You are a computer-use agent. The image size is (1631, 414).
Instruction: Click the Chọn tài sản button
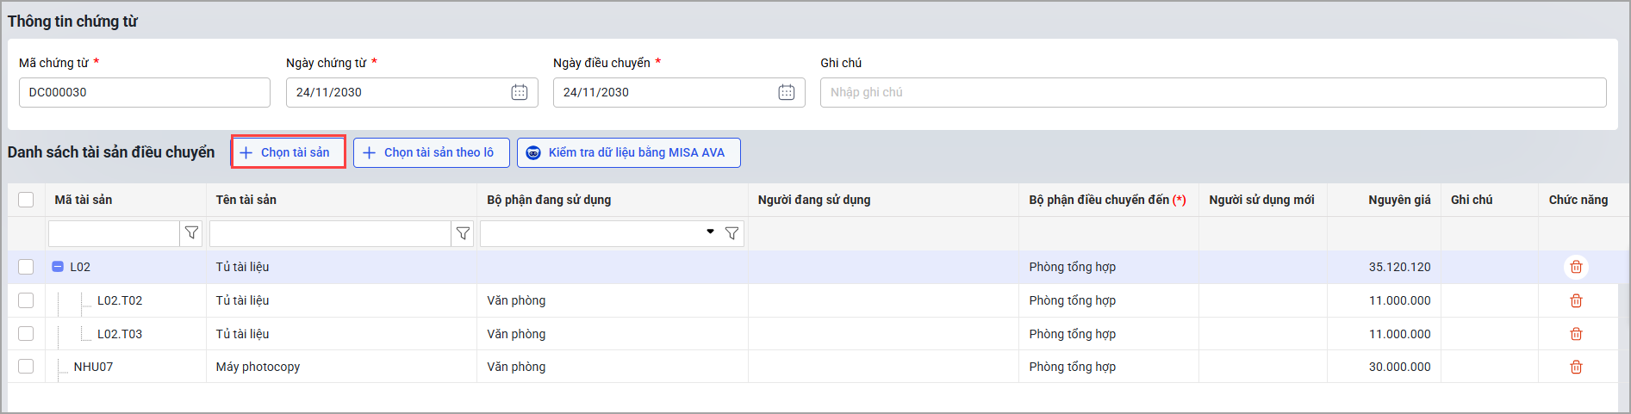coord(288,152)
